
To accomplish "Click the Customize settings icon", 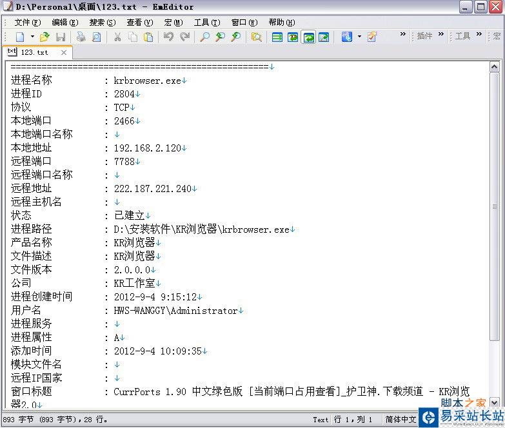I will click(371, 37).
